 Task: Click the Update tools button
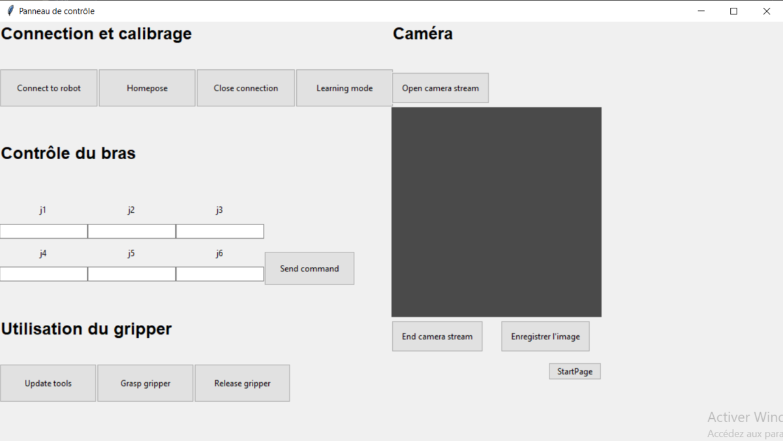[x=48, y=383]
